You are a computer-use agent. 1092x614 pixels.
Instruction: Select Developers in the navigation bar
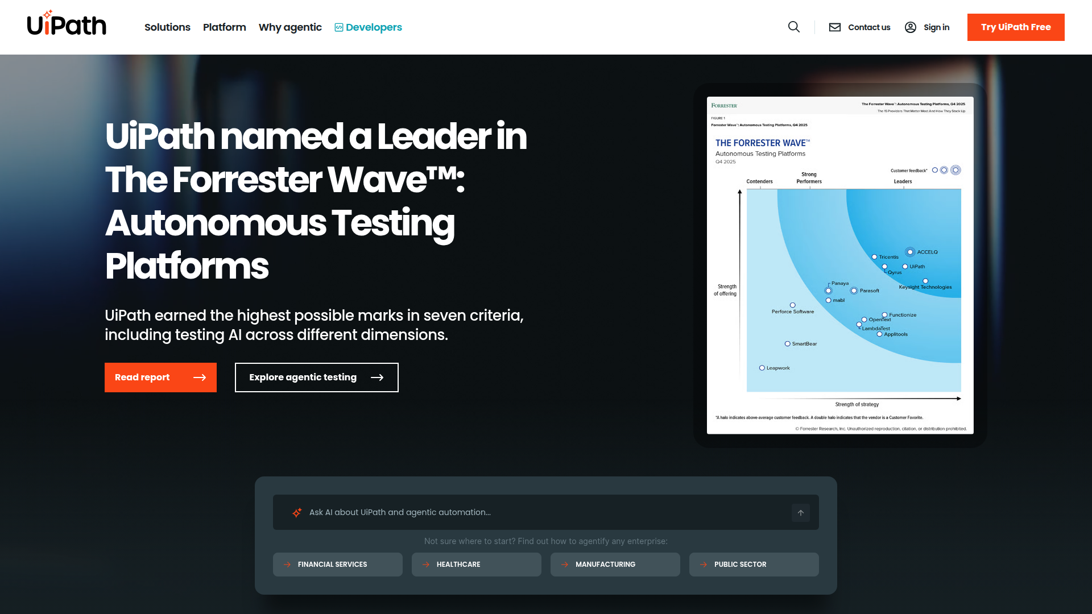pos(374,27)
